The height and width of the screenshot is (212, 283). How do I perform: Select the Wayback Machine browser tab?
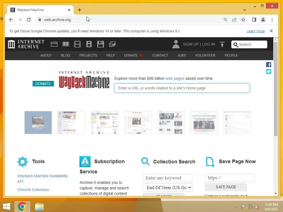40,10
